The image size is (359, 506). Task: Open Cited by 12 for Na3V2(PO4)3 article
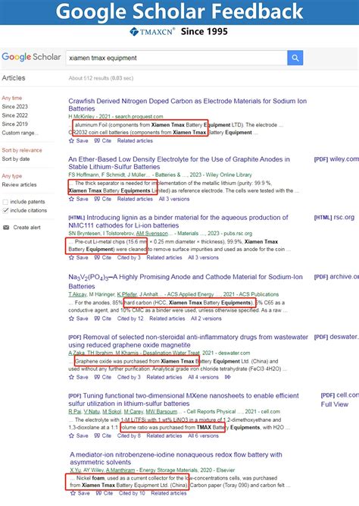click(130, 319)
